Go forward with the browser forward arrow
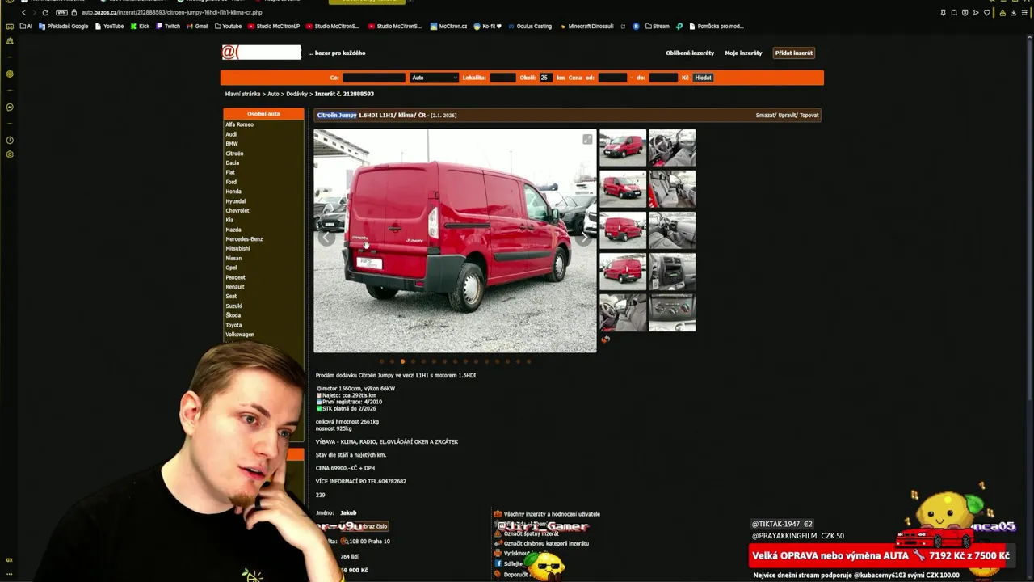This screenshot has width=1034, height=582. click(x=34, y=12)
